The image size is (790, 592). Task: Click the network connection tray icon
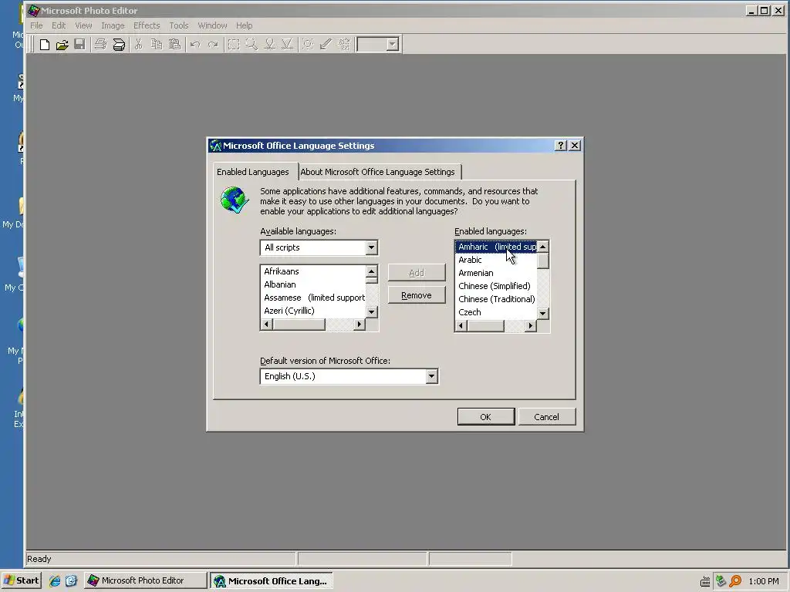(721, 581)
